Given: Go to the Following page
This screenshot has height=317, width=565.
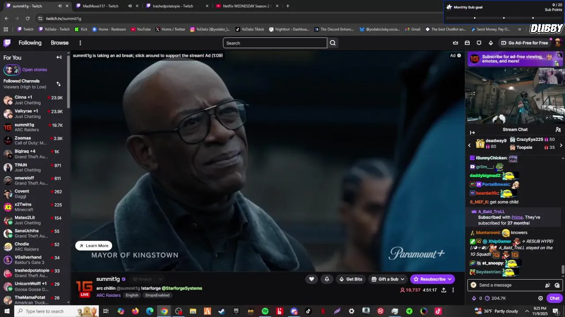Looking at the screenshot, I should 30,43.
